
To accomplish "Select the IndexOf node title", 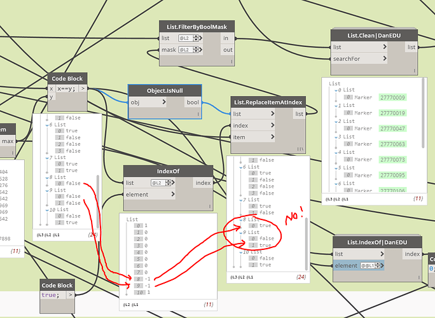I will click(x=168, y=171).
